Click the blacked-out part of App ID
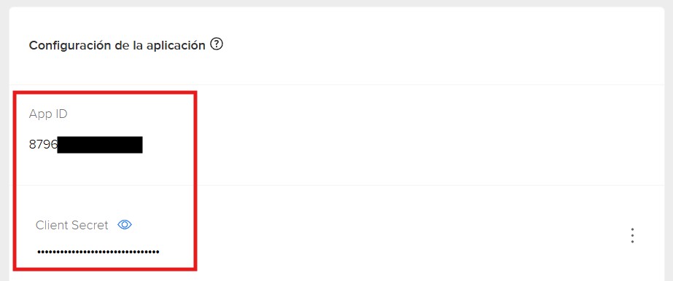 100,145
